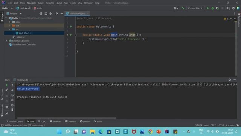Select Hello.iml file in tree
Image resolution: width=241 pixels, height=136 pixels.
20,37
